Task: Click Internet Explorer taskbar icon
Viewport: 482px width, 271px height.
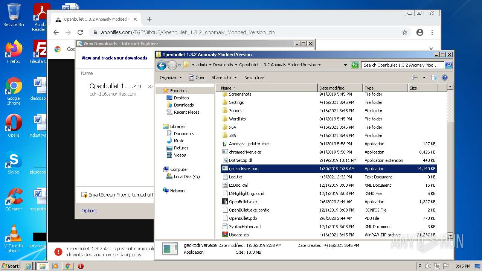Action: (x=28, y=266)
